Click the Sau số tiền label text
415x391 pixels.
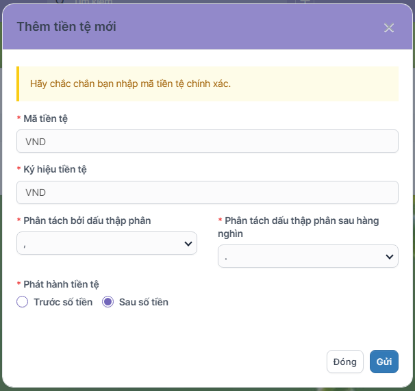click(x=144, y=302)
